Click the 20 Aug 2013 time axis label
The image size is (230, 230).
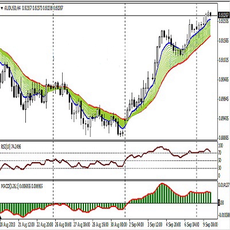point(7,224)
